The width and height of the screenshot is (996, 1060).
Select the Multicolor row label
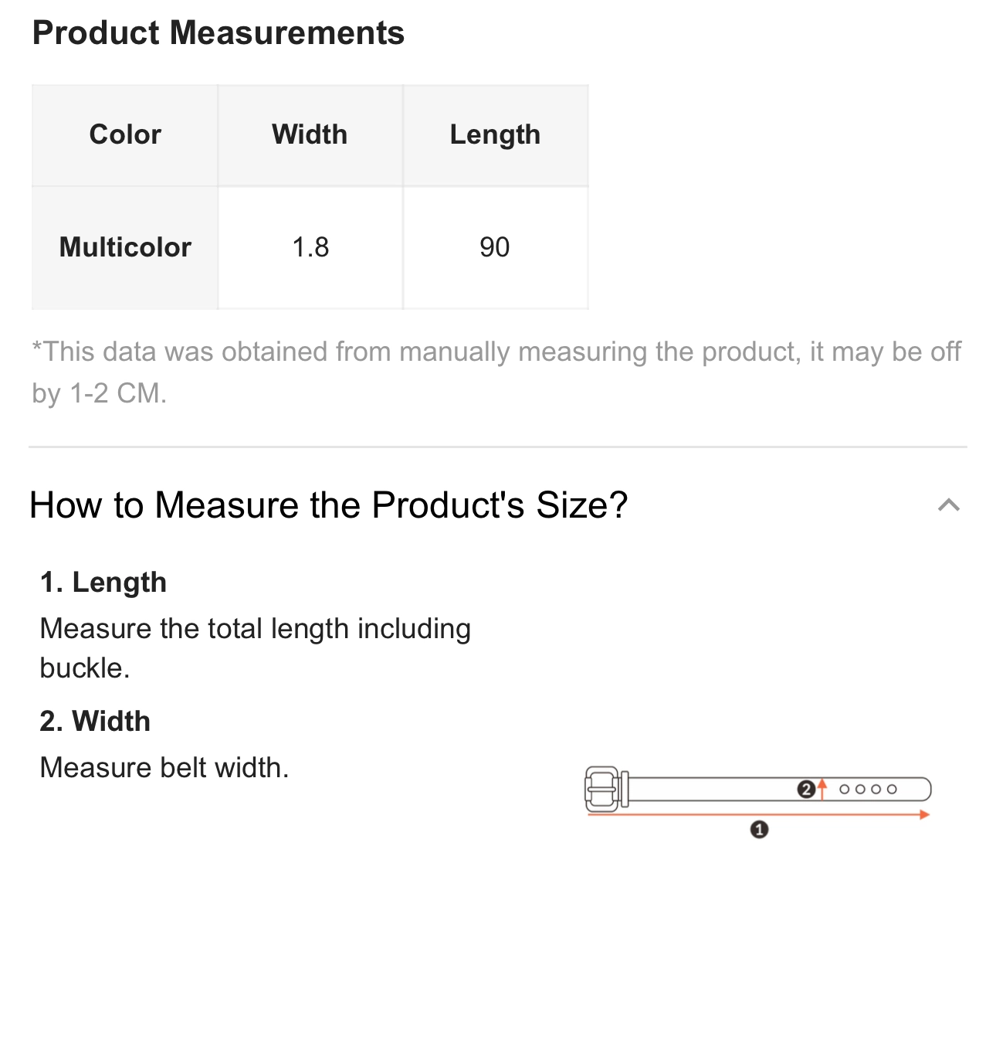pyautogui.click(x=125, y=247)
